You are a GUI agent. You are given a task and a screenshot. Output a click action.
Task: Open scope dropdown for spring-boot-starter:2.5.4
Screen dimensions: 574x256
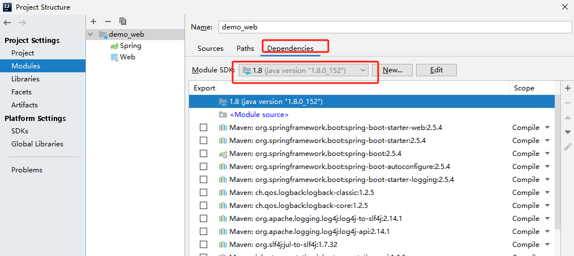point(547,141)
